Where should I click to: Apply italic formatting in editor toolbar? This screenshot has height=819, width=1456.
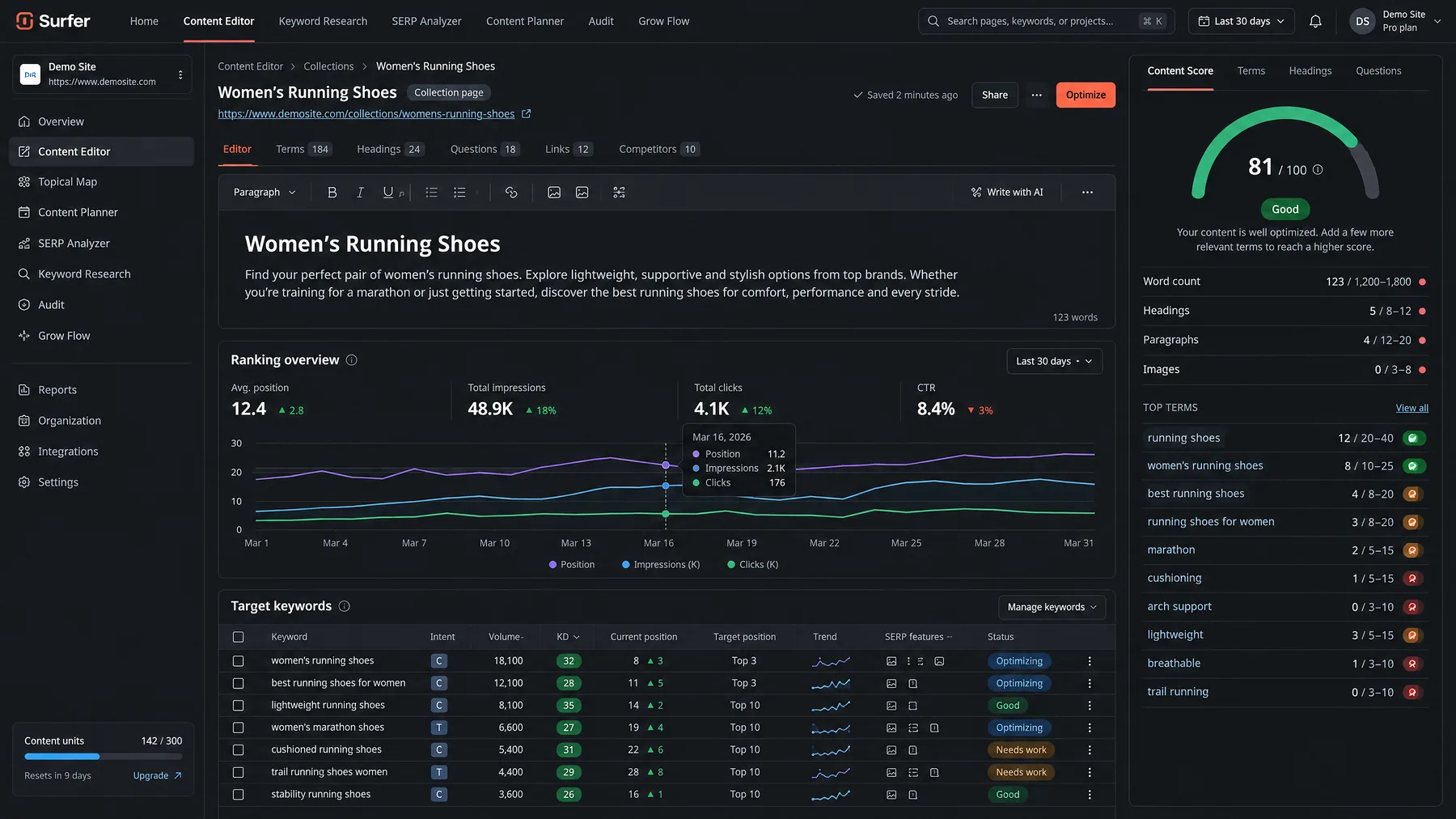tap(360, 193)
